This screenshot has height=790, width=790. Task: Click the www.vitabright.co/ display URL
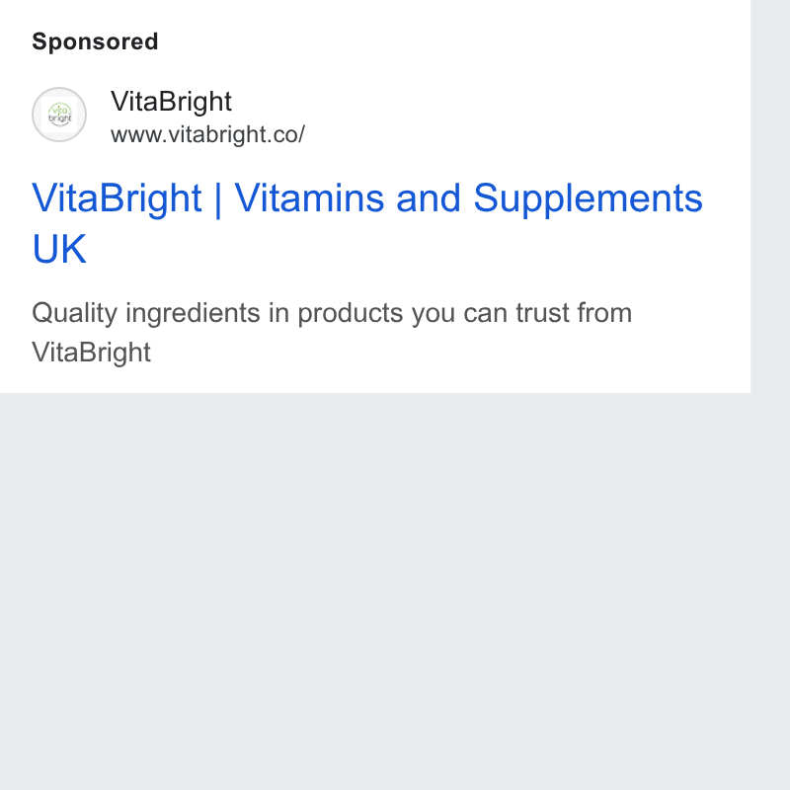pos(207,134)
